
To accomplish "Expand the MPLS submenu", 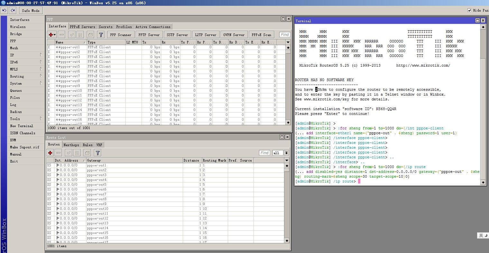I will tap(41, 69).
